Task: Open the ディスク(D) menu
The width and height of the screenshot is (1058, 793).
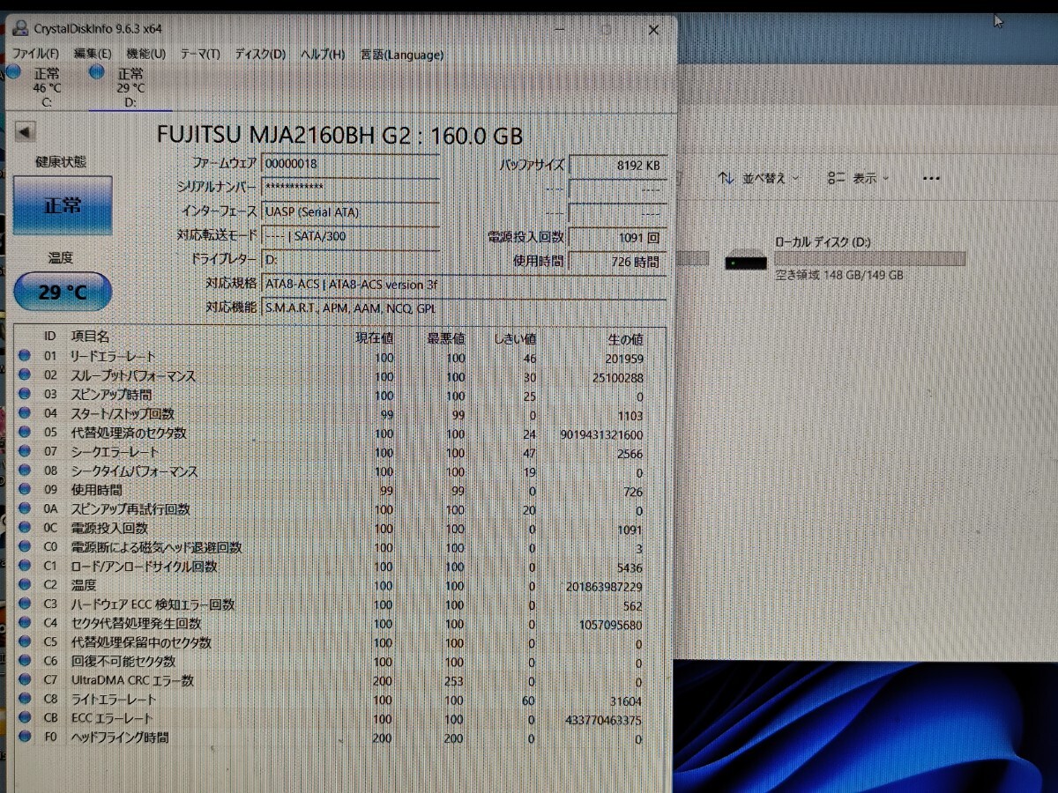Action: point(260,55)
